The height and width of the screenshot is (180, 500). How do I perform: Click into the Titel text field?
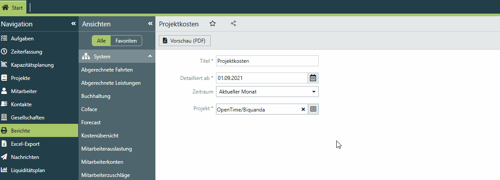[267, 61]
